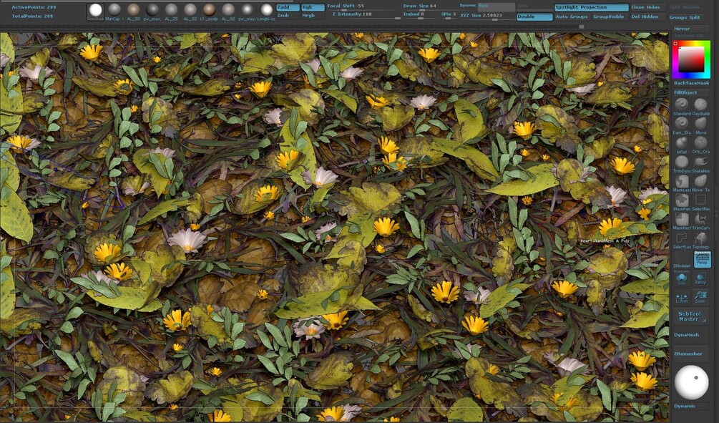Click the Del Hidden button
This screenshot has width=719, height=423.
645,16
